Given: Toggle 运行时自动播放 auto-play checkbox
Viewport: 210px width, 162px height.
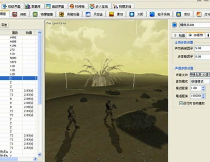Looking at the screenshot, I should tap(181, 103).
